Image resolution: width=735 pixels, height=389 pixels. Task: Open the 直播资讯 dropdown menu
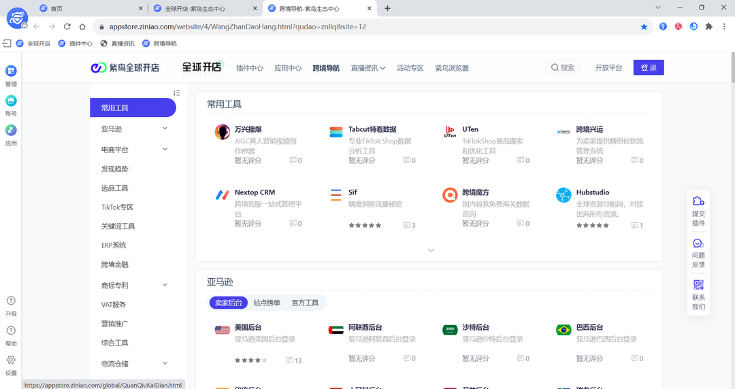coord(368,68)
